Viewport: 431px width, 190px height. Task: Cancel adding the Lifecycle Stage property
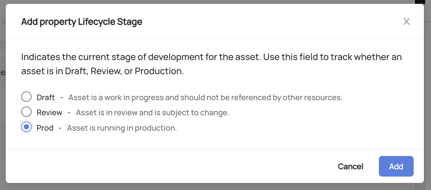tap(350, 167)
